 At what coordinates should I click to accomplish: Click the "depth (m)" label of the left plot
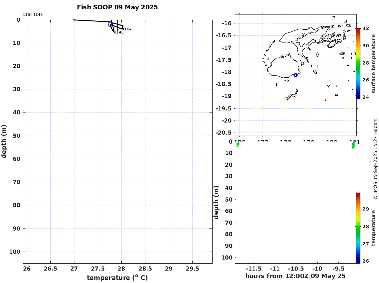click(x=4, y=141)
